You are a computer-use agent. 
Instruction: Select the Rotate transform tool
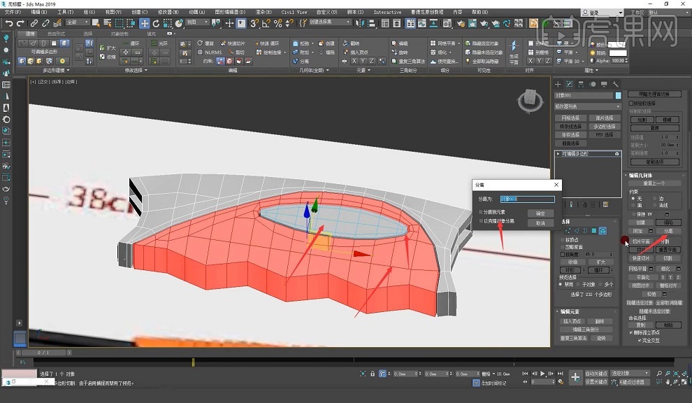point(156,23)
